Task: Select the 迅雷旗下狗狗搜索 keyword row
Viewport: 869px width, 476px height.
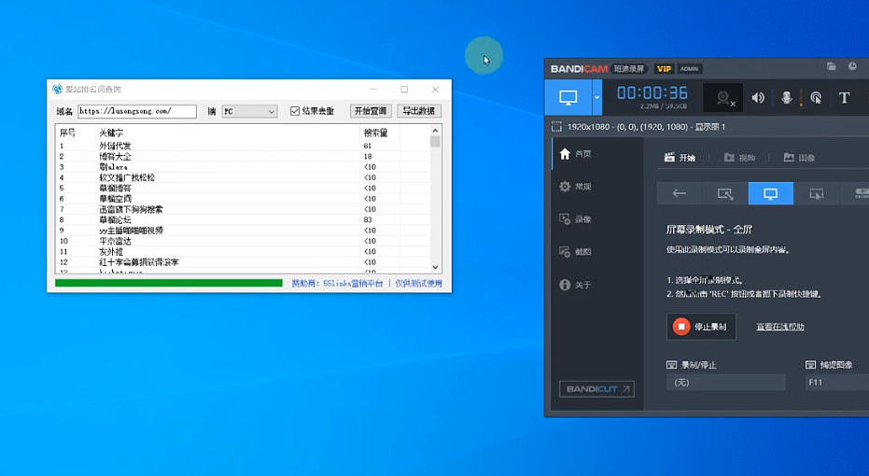Action: 243,209
